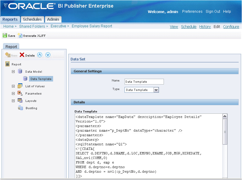Viewport: 242px width, 180px height.
Task: Go to Executive breadcrumb
Action: [x=58, y=26]
